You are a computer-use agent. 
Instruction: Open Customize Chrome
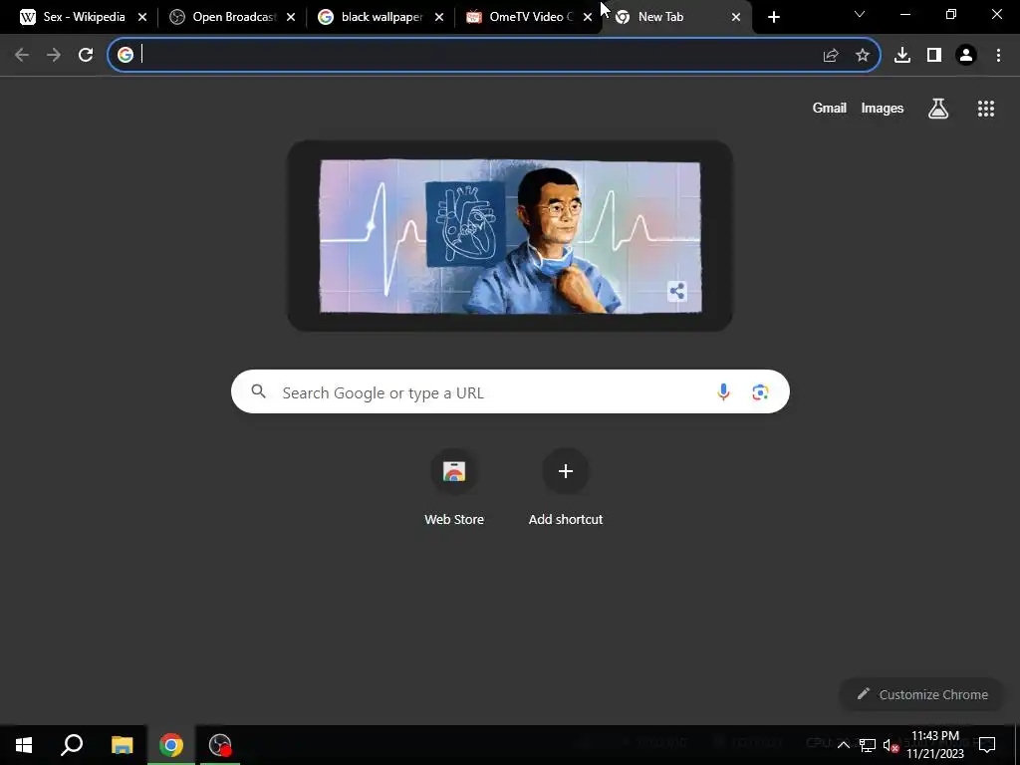pos(923,694)
